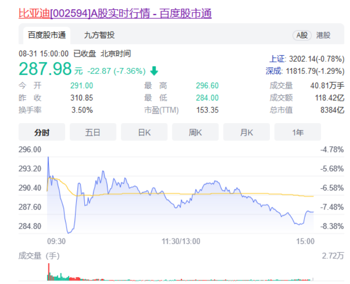350x284 pixels.
Task: Click the 成交额 value 118.42亿
Action: pos(330,98)
